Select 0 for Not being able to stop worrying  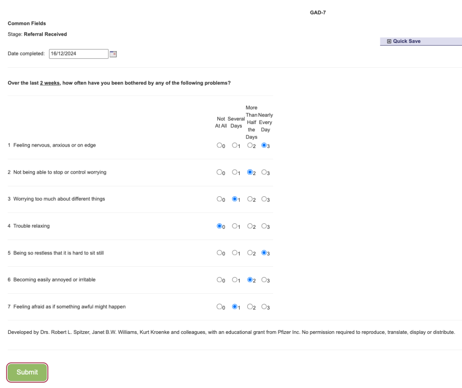219,172
